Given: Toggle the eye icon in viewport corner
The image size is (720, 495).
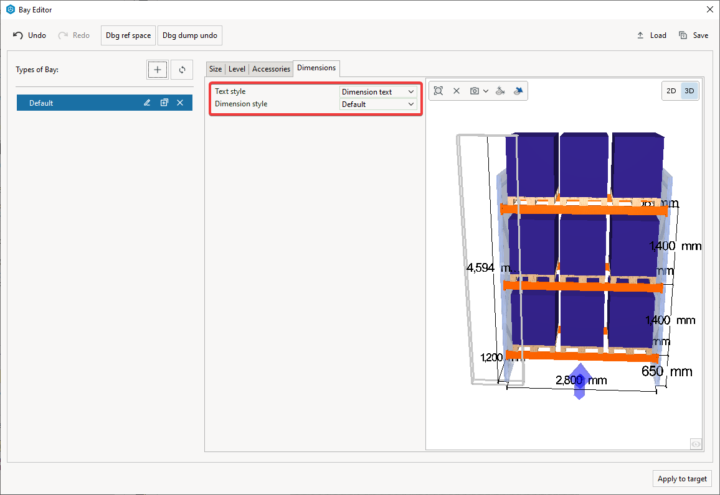Looking at the screenshot, I should (696, 443).
